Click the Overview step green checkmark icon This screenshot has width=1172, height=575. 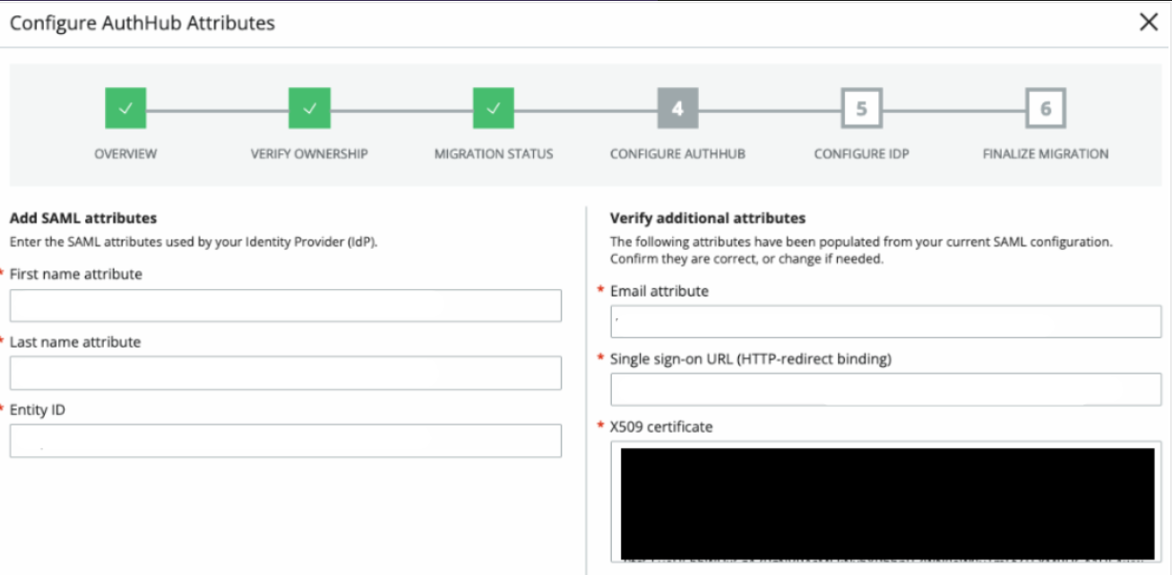coord(125,108)
